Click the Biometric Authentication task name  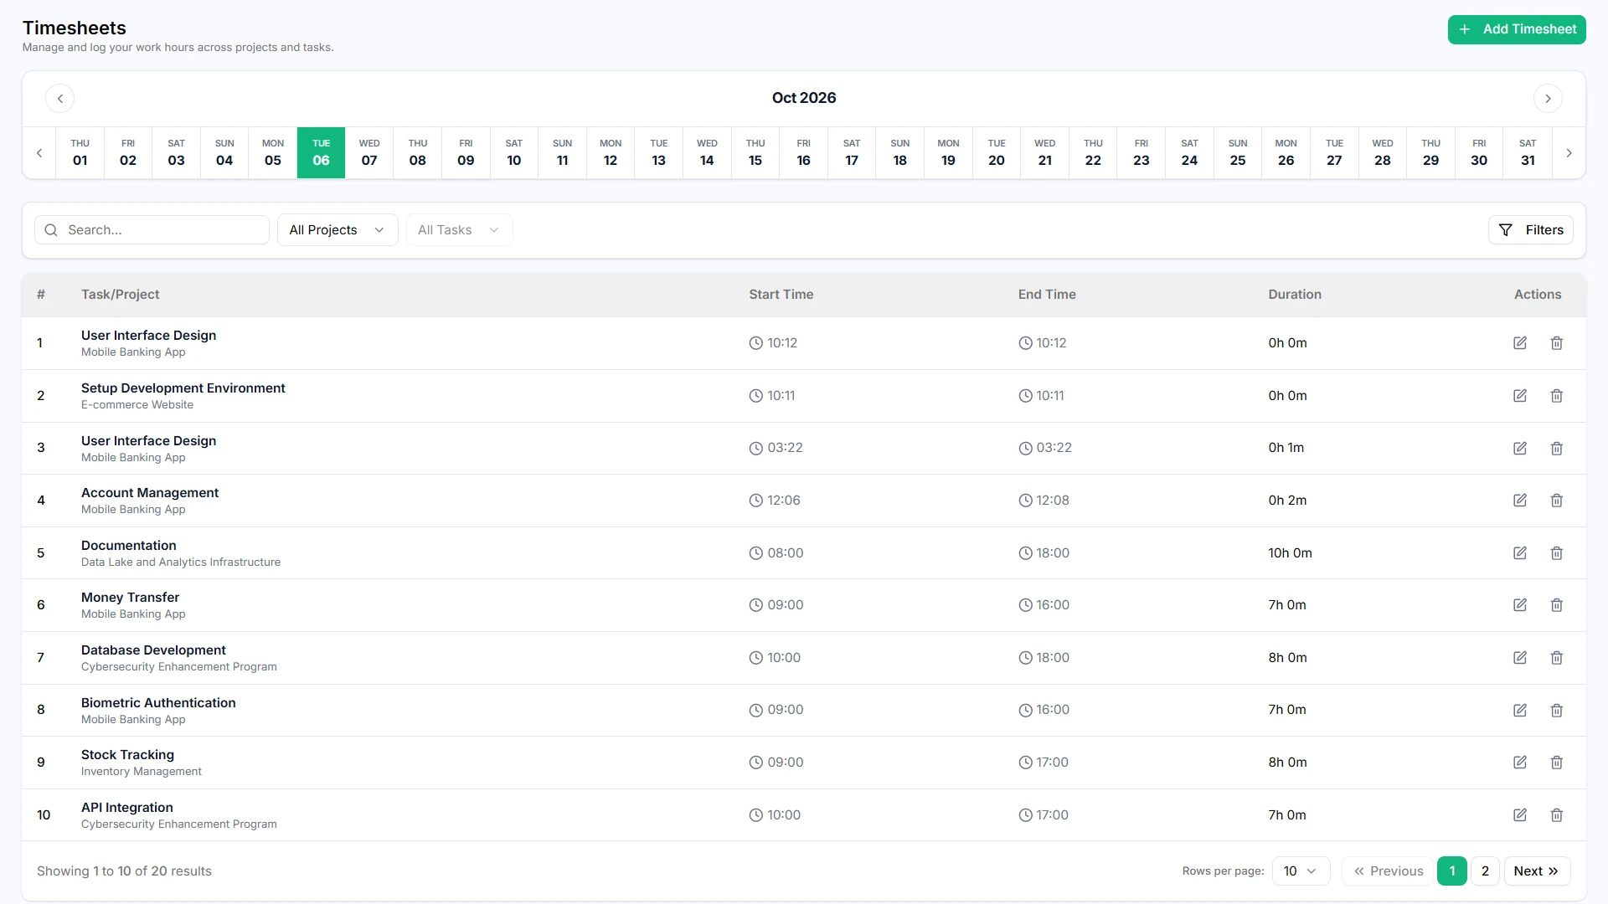coord(158,703)
